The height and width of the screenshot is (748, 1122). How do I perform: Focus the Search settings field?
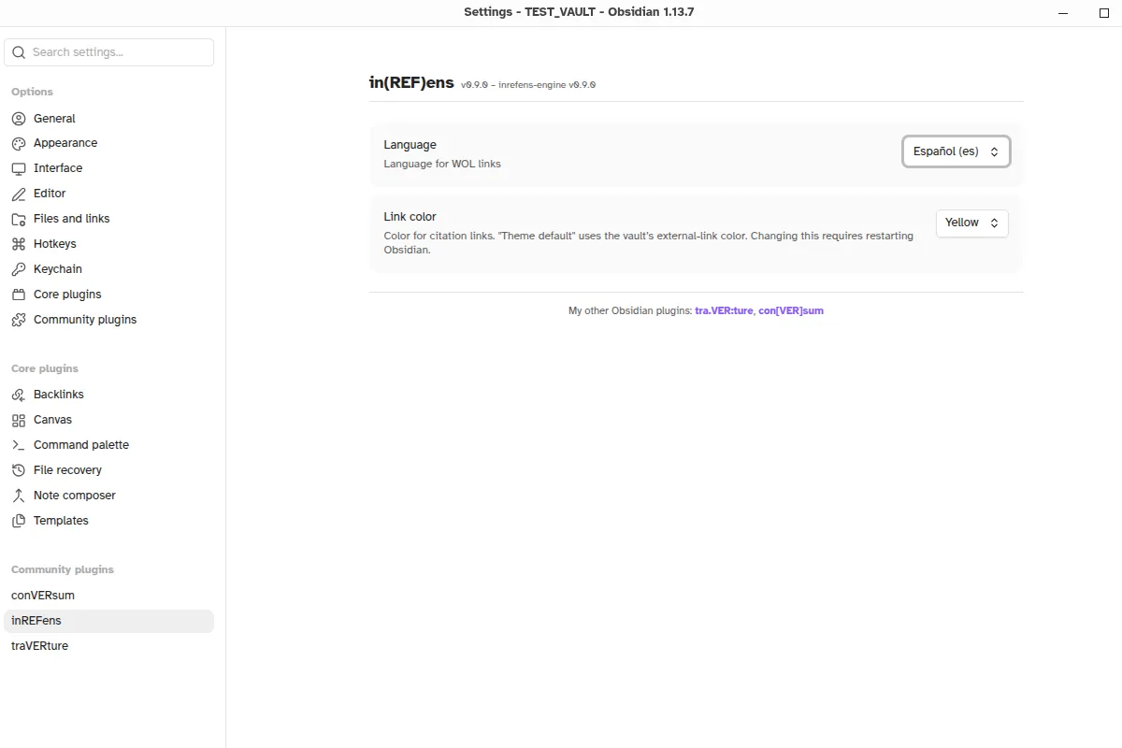pos(108,52)
